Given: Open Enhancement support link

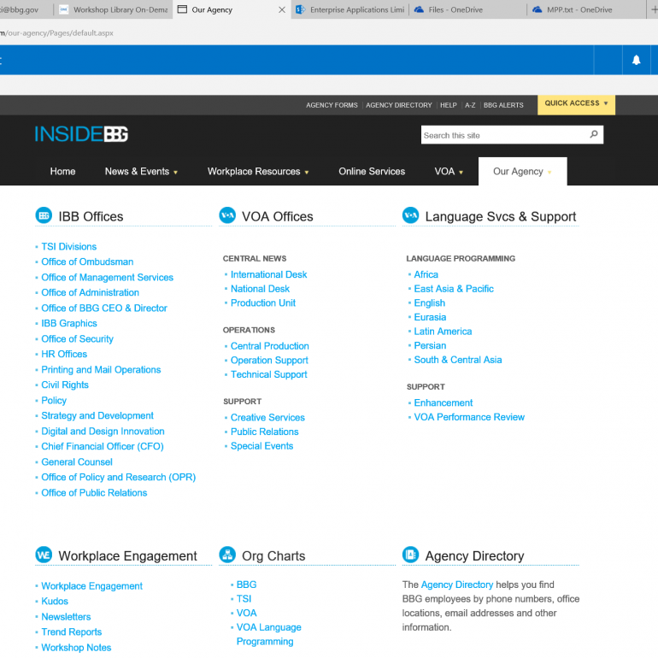Looking at the screenshot, I should pyautogui.click(x=444, y=402).
